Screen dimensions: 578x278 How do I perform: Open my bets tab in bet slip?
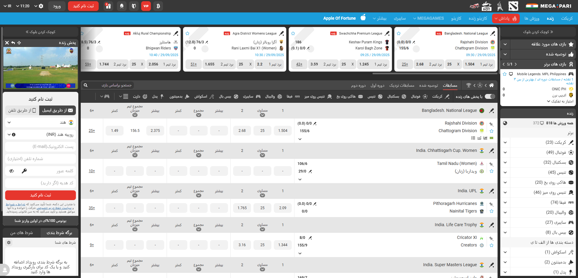tap(22, 233)
